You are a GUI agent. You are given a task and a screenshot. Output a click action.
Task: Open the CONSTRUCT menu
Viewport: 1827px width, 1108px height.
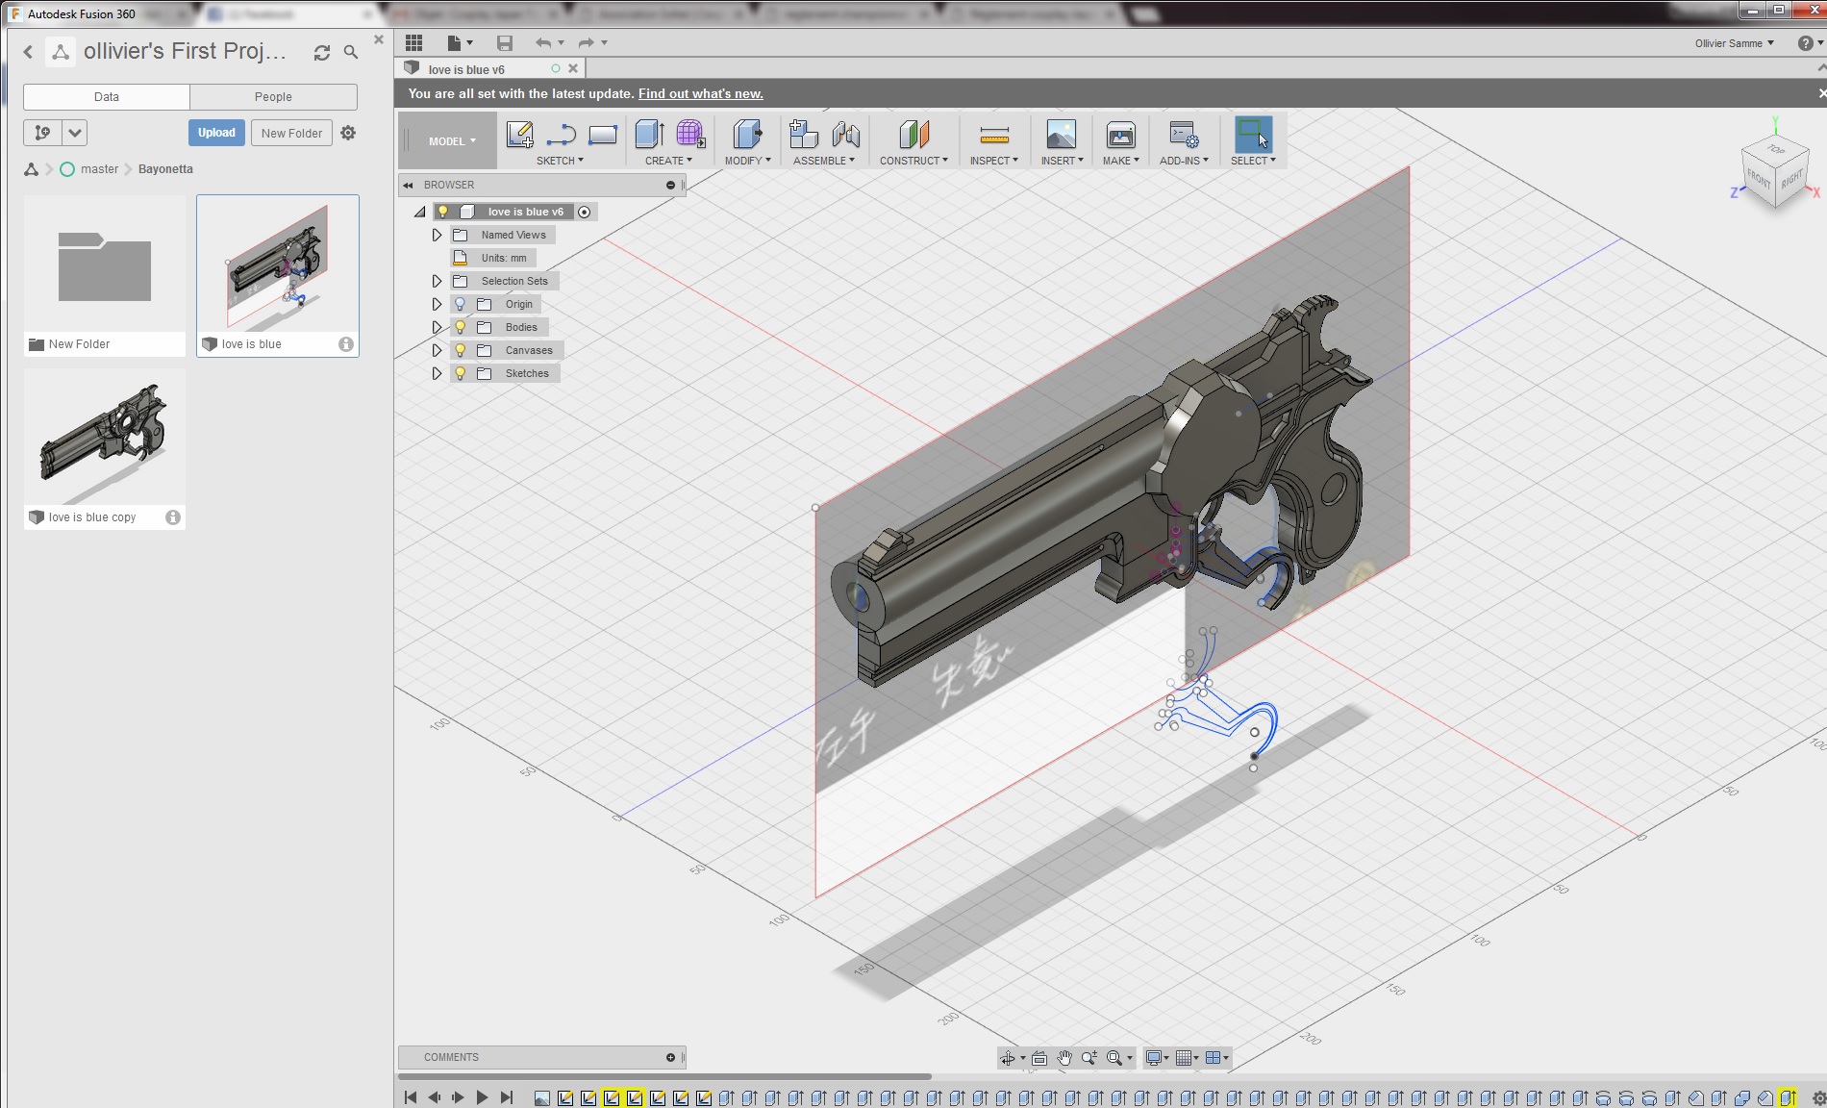point(913,161)
